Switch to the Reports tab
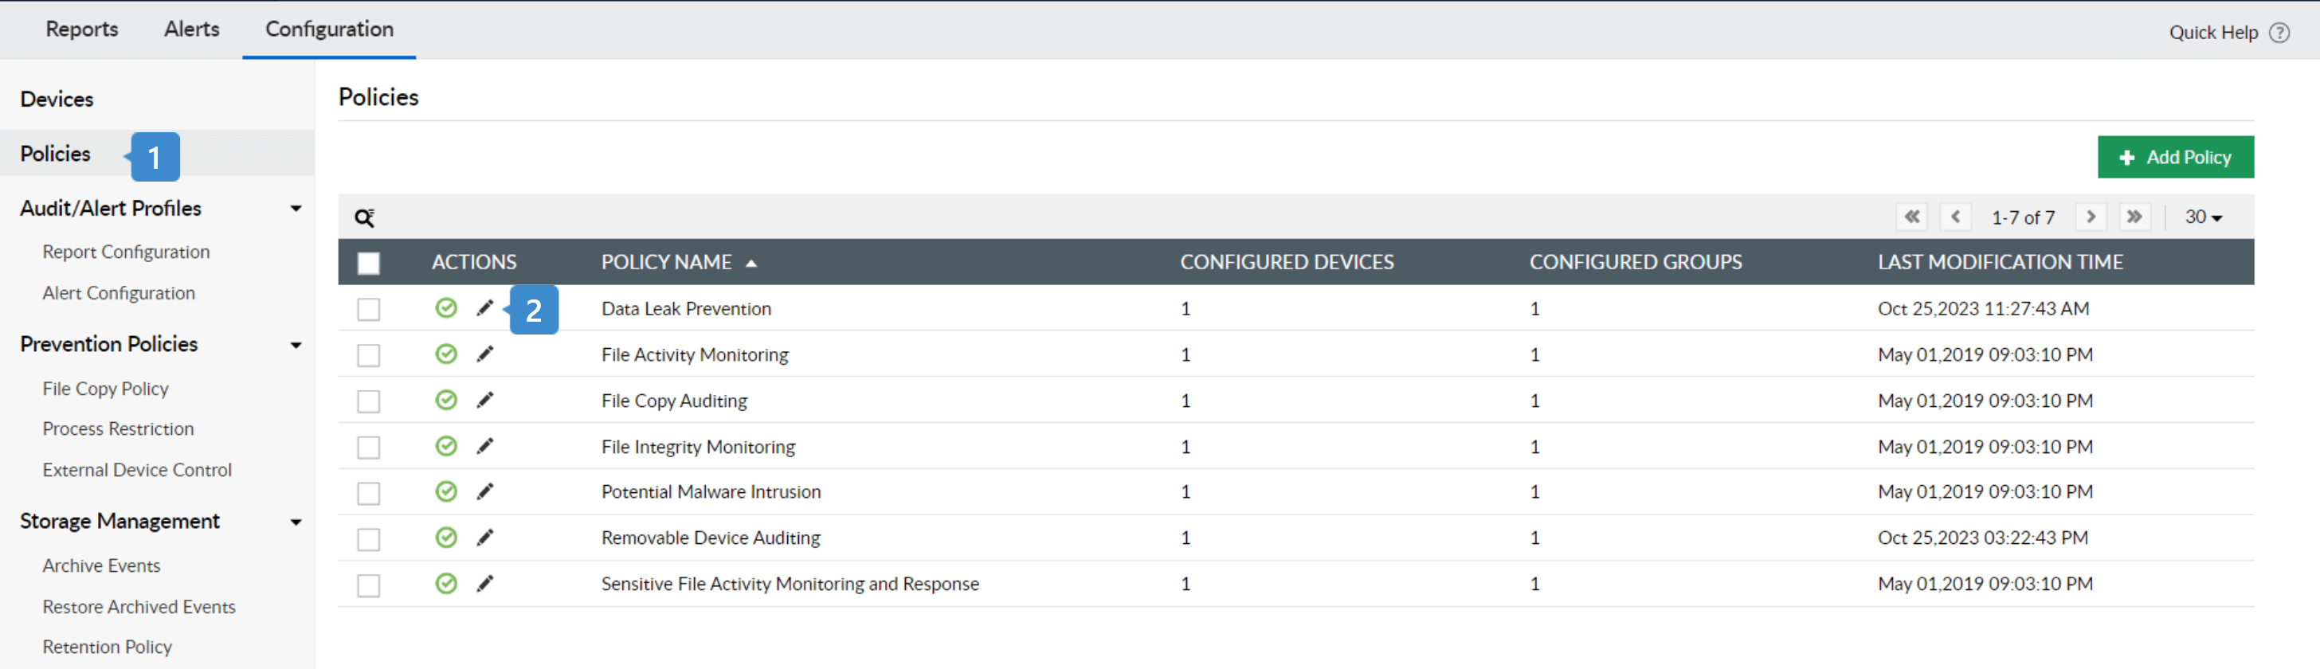This screenshot has width=2320, height=669. tap(82, 29)
